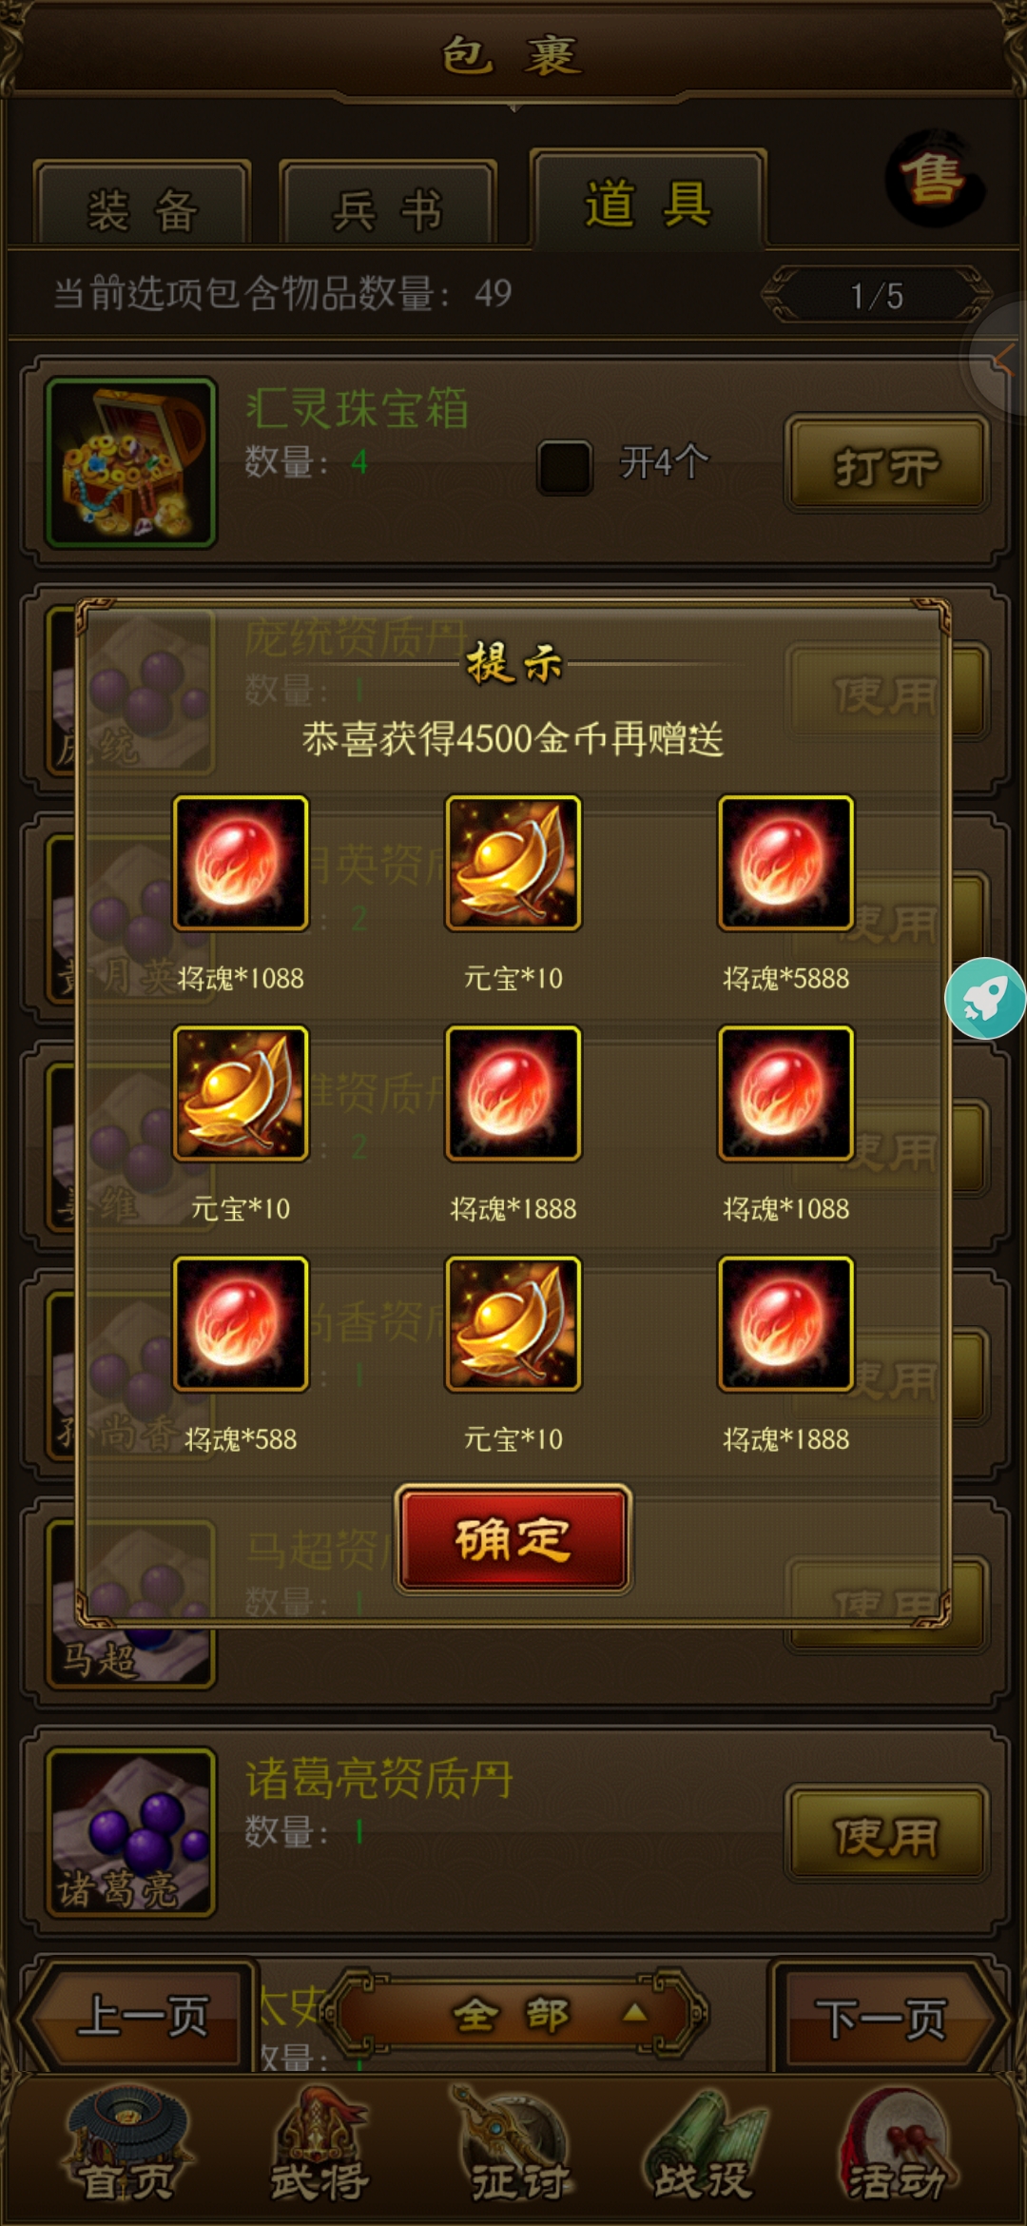Confirm the reward with 确定

(x=513, y=1538)
